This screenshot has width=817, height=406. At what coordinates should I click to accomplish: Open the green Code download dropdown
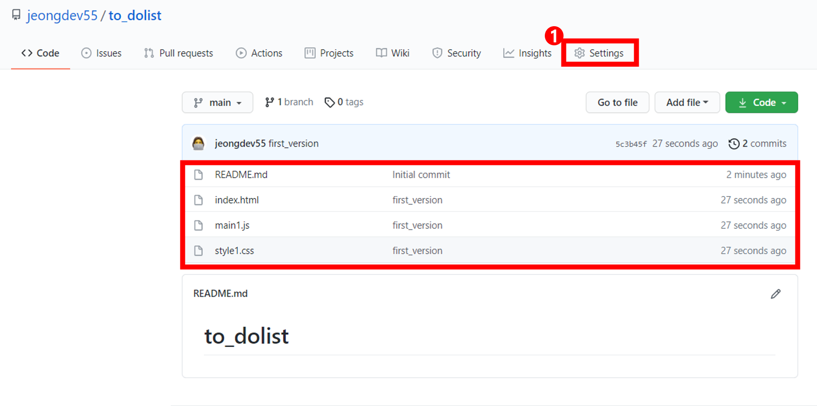(x=761, y=102)
